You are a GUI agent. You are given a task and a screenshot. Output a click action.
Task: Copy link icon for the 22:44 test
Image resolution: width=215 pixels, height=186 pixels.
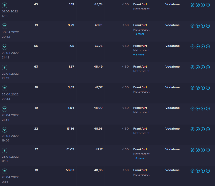(192, 88)
